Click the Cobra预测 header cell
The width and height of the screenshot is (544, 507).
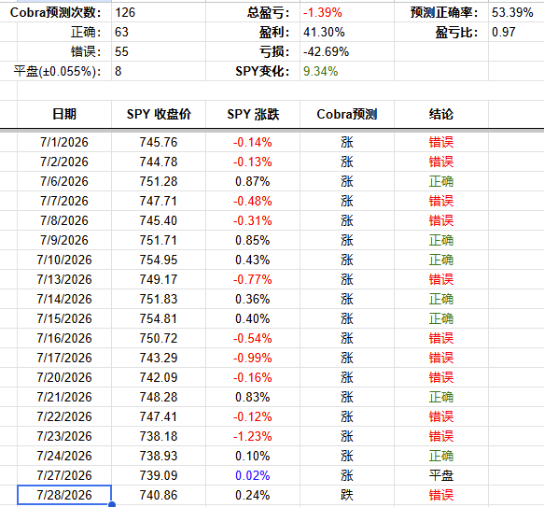[x=347, y=114]
